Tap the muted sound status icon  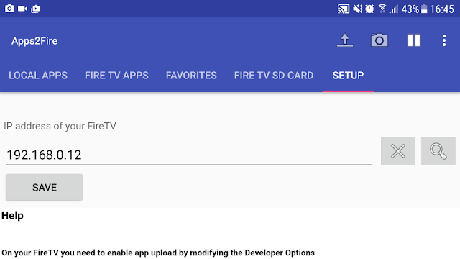(x=358, y=9)
